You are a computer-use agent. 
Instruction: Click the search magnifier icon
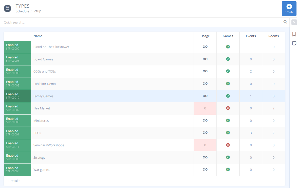[285, 22]
